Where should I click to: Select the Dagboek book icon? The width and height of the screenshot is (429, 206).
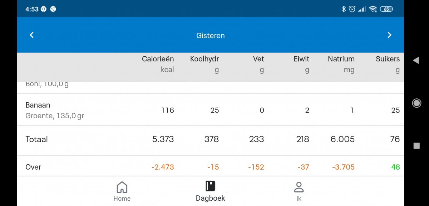pos(210,186)
